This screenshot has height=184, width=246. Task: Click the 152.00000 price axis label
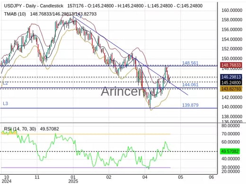232,49
